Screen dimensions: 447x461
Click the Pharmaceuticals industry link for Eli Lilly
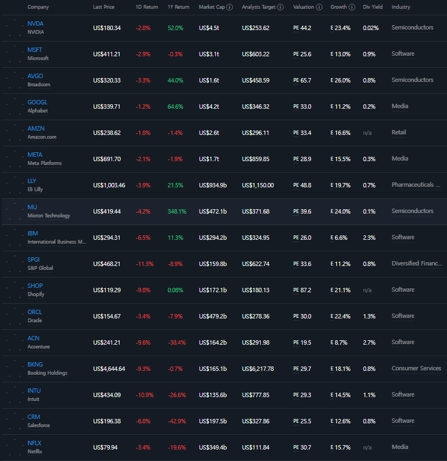pyautogui.click(x=416, y=185)
